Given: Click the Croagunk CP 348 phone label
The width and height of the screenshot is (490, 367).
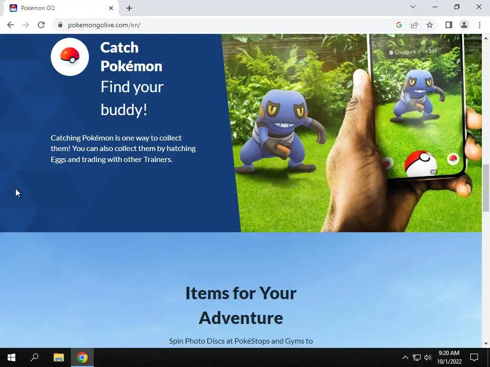Looking at the screenshot, I should [x=413, y=52].
